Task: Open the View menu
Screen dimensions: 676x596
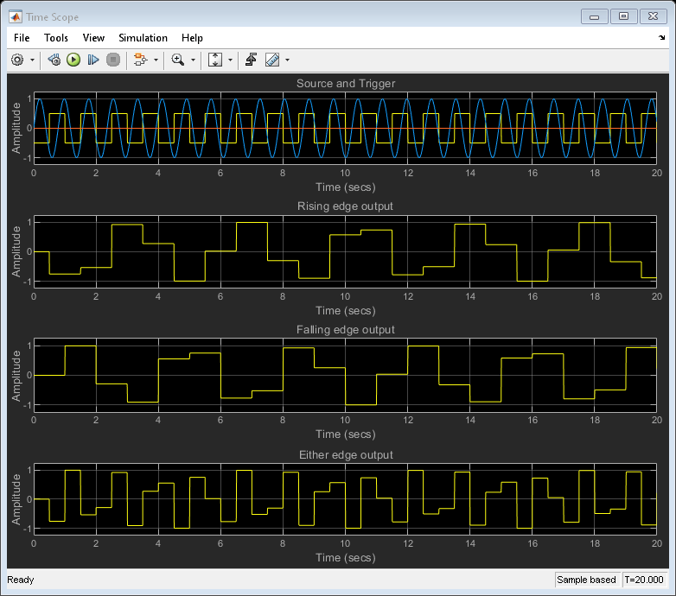Action: coord(93,38)
